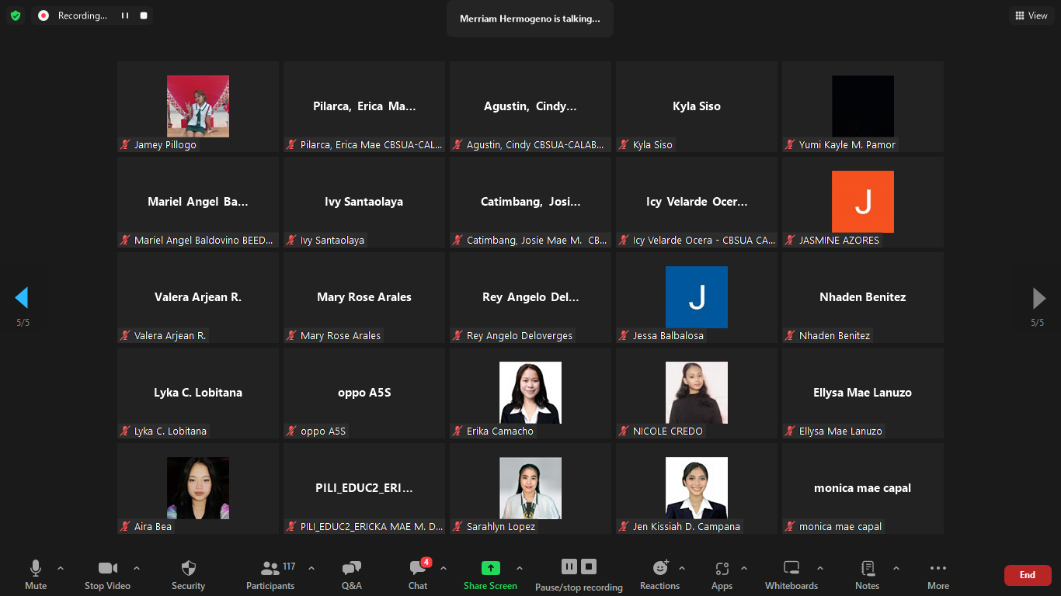Select Erika Camacho's video tile
The width and height of the screenshot is (1061, 596).
[530, 393]
